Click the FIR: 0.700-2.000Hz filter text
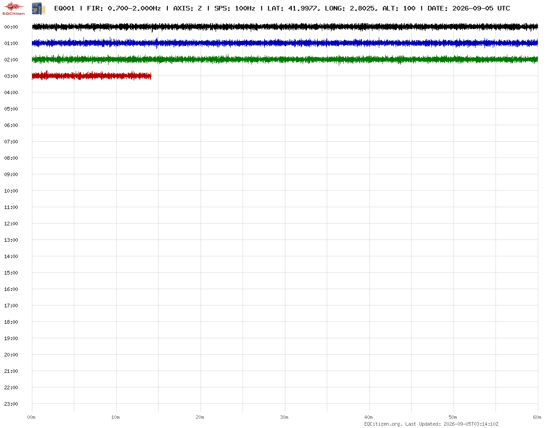This screenshot has width=547, height=428. tap(124, 8)
